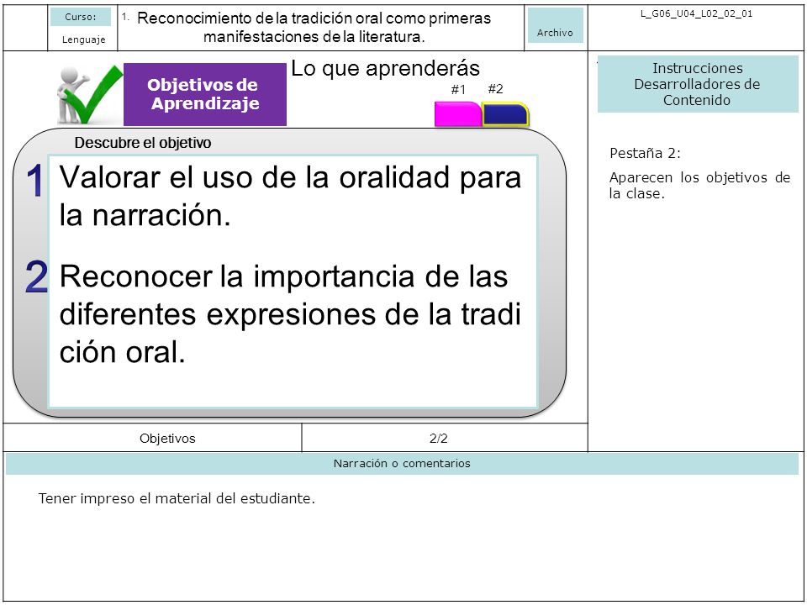
Task: Click the "#1" tab label
Action: pos(458,90)
